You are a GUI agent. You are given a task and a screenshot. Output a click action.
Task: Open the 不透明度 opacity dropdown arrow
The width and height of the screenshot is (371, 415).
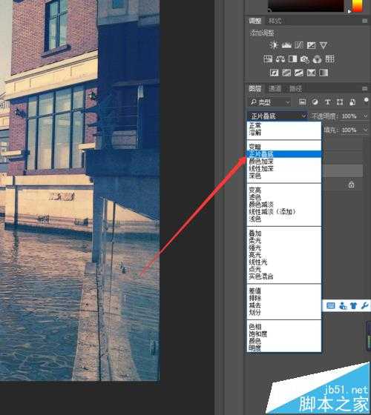(365, 116)
